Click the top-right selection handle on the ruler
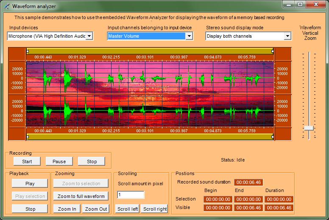 [273, 51]
